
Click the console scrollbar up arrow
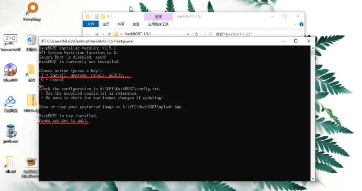pos(313,48)
